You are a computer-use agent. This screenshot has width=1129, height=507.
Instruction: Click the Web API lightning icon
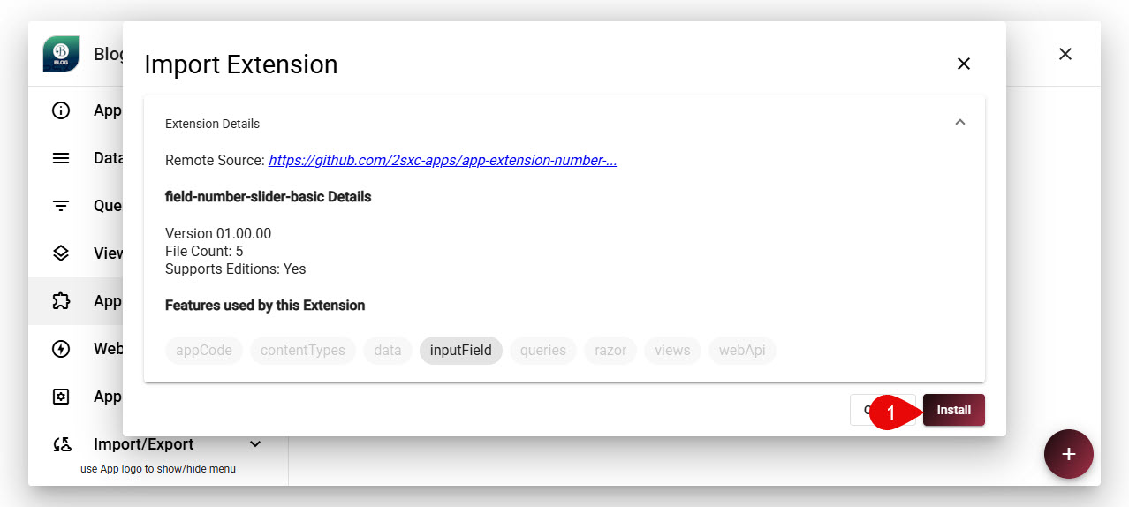click(x=61, y=349)
